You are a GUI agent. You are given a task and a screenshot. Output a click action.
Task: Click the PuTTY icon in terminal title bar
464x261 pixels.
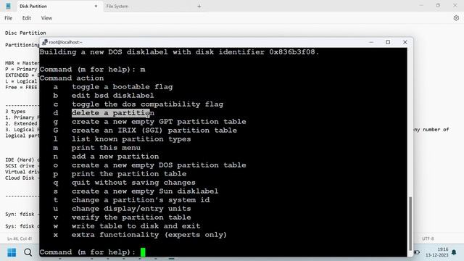tap(45, 42)
